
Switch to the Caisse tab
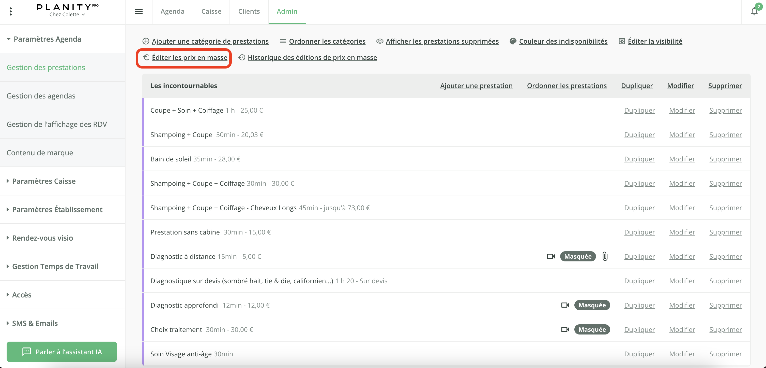[x=211, y=11]
